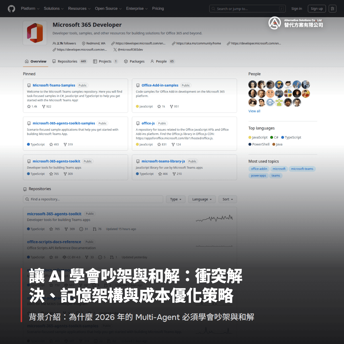
Task: Click star count 765 on pinned microsoft-365-agents-toolkit
Action: pyautogui.click(x=54, y=174)
